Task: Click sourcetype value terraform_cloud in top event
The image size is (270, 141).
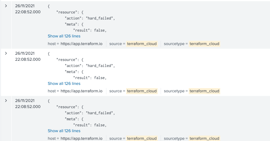Action: [204, 44]
